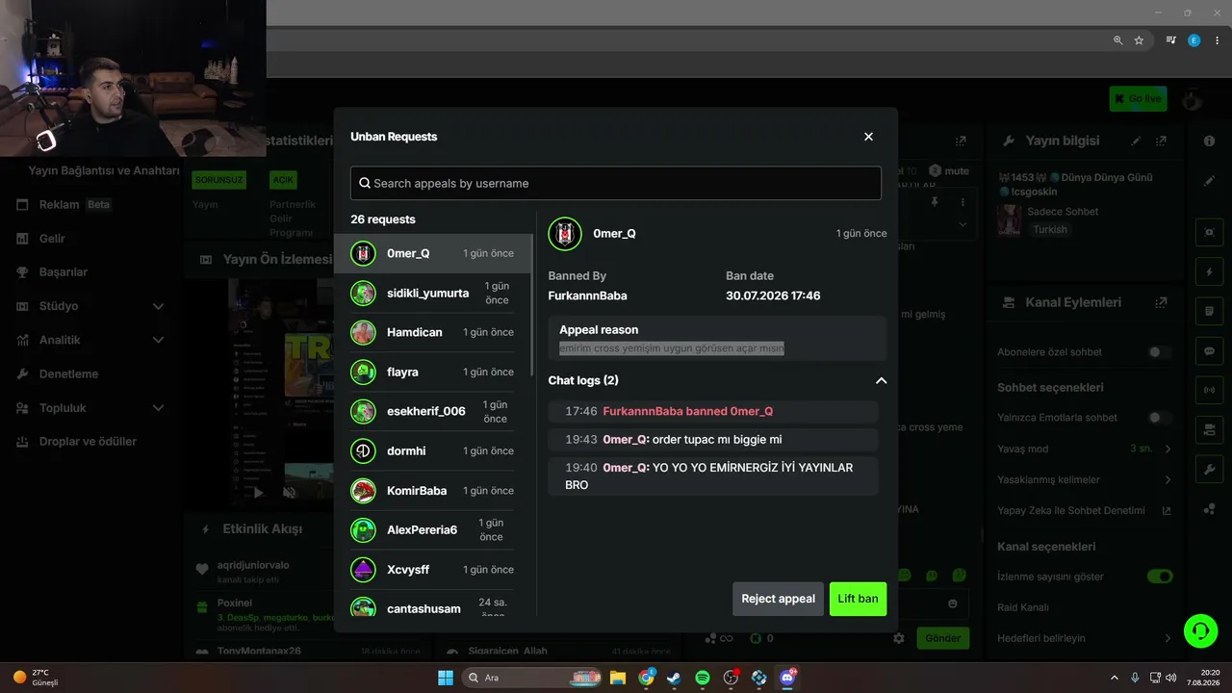Open the Gelir sidebar item
Screen dimensions: 1232x693
(x=52, y=239)
